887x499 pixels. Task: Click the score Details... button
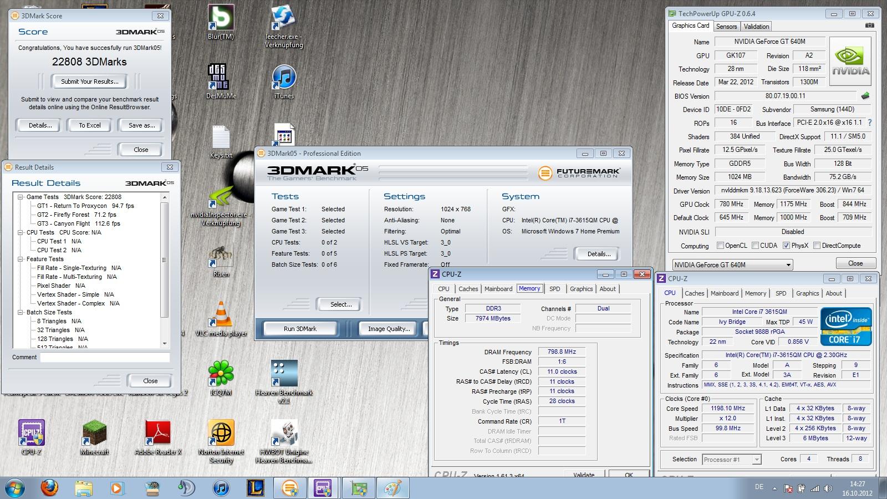pyautogui.click(x=40, y=125)
